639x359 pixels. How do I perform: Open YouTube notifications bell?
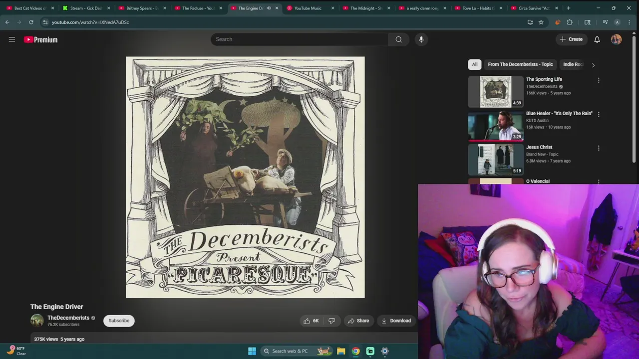pos(597,39)
